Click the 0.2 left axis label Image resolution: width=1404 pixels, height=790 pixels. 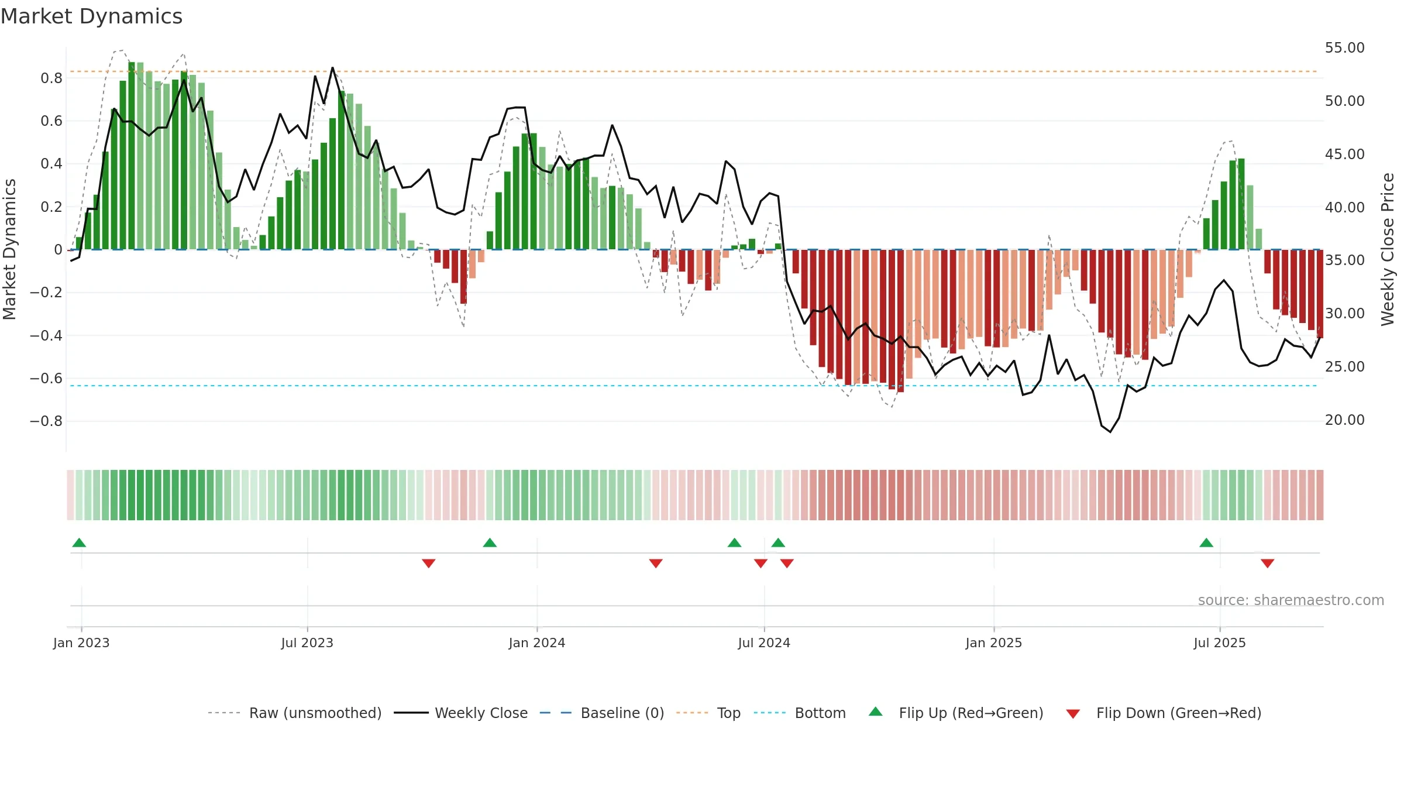(51, 207)
